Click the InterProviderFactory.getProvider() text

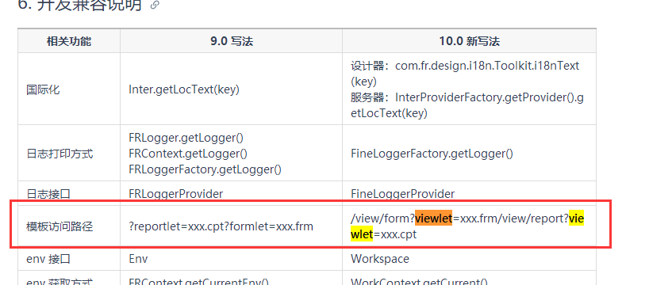point(486,97)
